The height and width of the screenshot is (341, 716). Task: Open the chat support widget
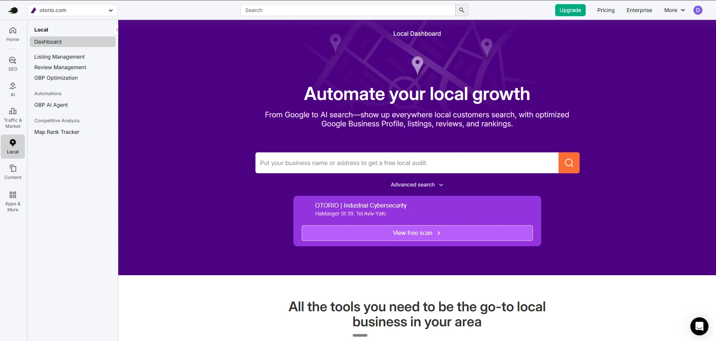click(699, 326)
